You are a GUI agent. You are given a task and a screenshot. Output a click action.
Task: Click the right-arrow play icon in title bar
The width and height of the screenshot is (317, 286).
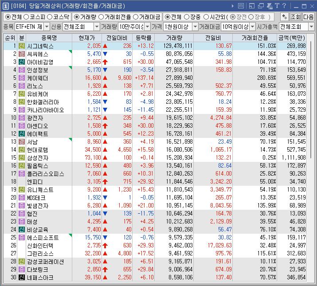pos(233,6)
